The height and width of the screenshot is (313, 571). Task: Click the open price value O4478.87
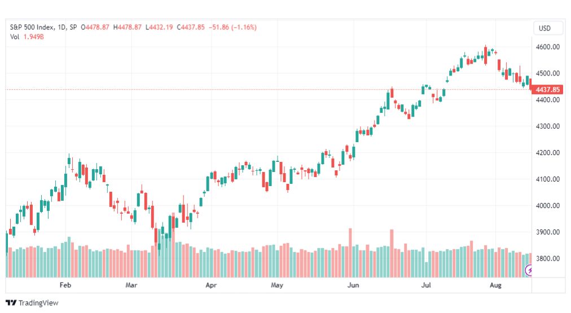95,27
